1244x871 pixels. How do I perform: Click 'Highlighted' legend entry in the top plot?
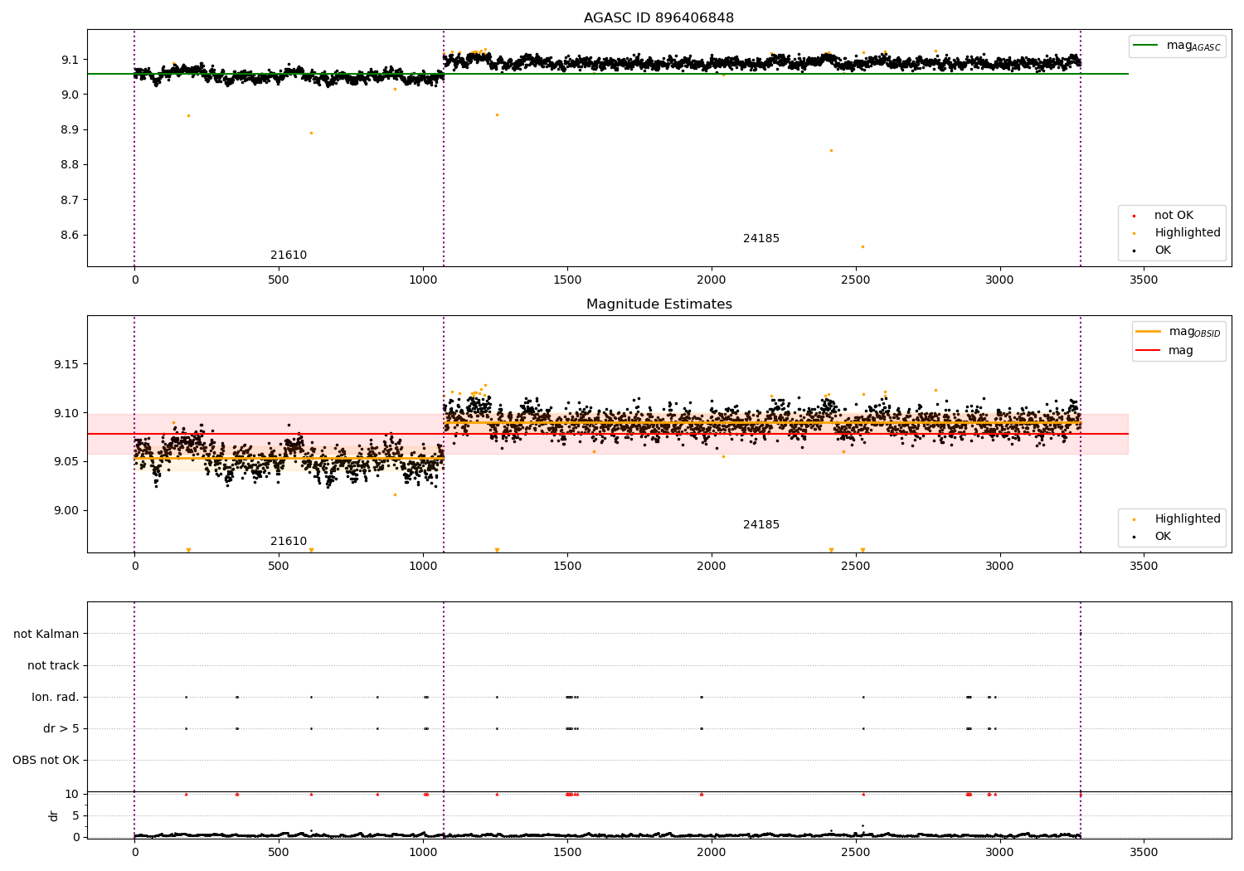pos(1188,233)
